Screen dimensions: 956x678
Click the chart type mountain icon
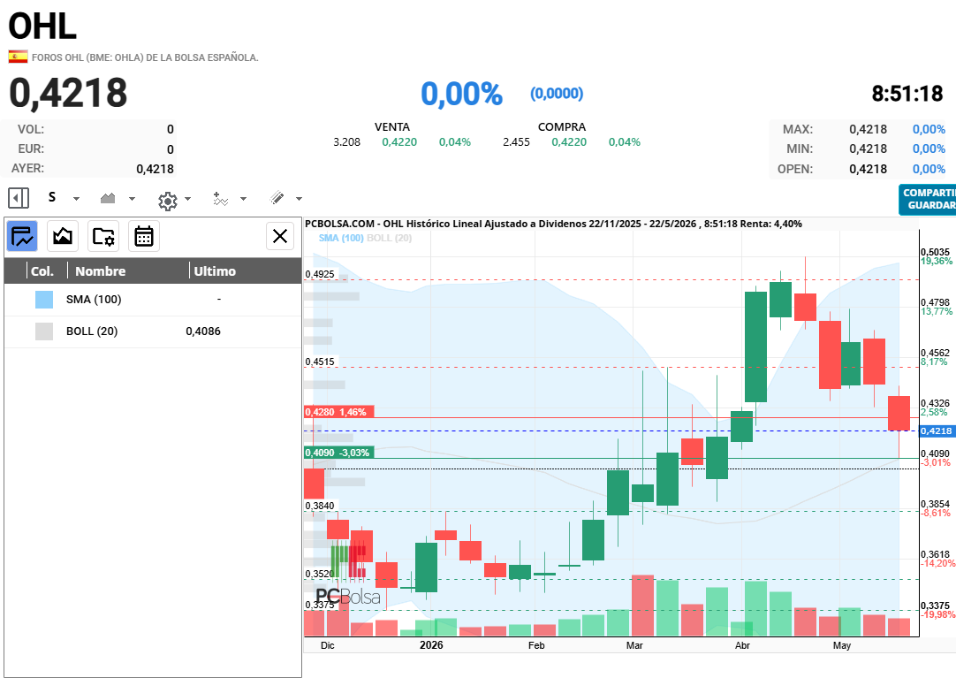click(x=108, y=197)
